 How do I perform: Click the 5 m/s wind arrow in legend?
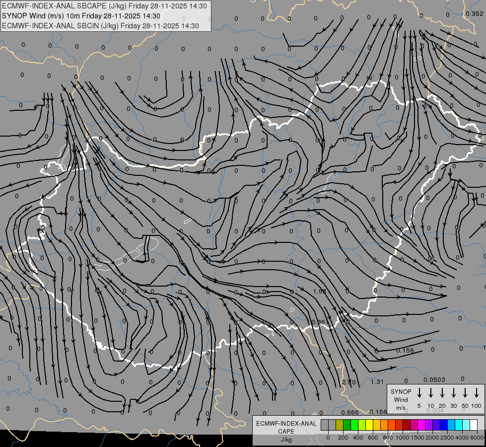[x=419, y=392]
